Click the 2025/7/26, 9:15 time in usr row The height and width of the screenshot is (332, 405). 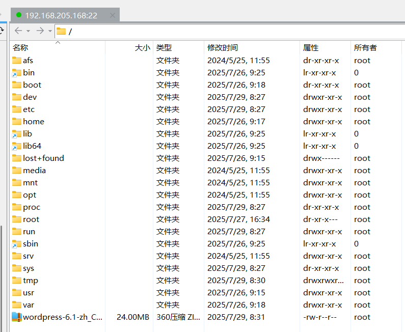coord(236,292)
